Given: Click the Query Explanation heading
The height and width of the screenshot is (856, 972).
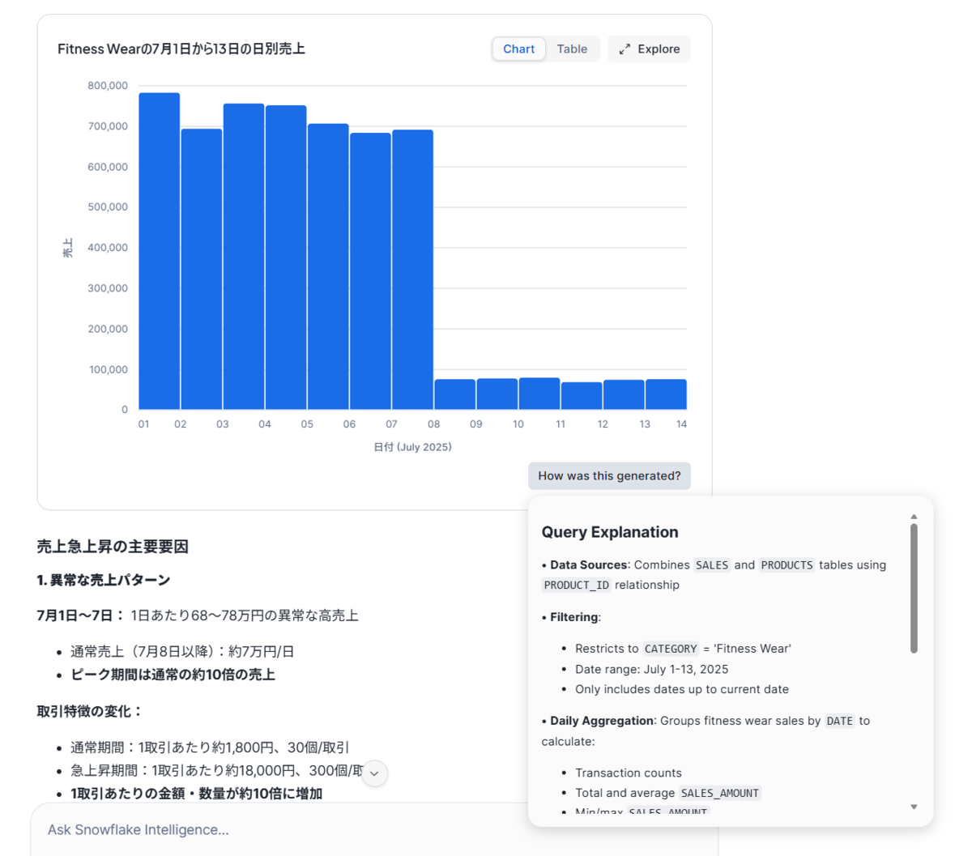Looking at the screenshot, I should click(x=610, y=532).
